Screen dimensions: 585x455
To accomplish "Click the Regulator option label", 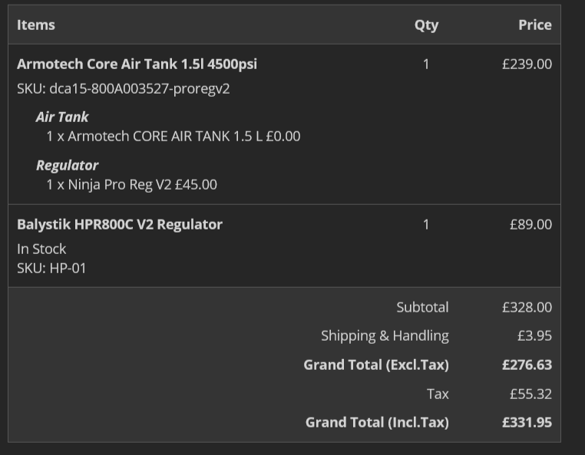I will pos(68,165).
